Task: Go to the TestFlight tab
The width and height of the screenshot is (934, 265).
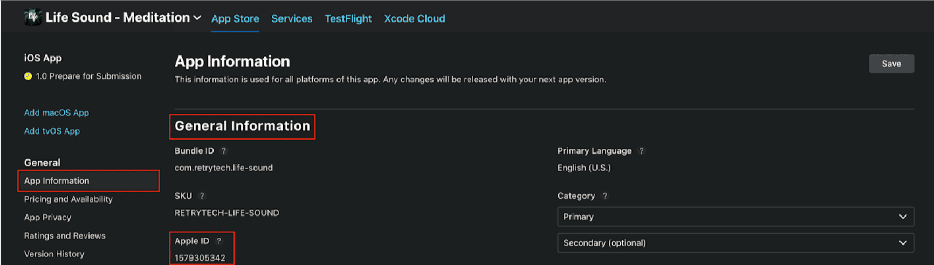Action: point(348,19)
